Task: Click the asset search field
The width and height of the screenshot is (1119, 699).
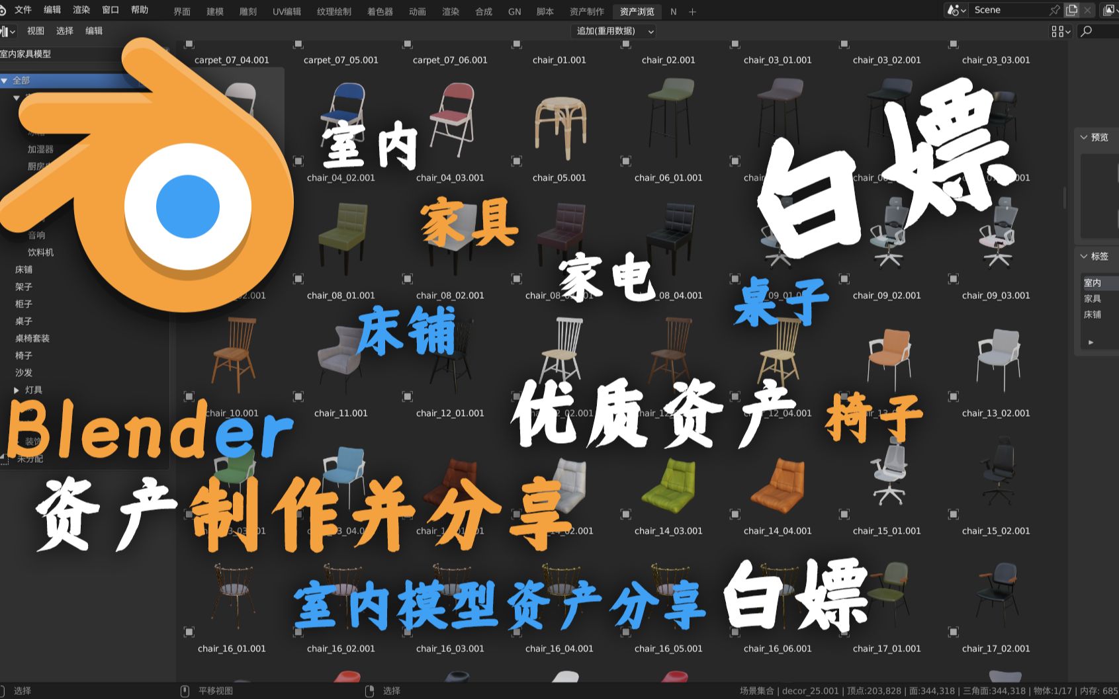Action: (1098, 31)
